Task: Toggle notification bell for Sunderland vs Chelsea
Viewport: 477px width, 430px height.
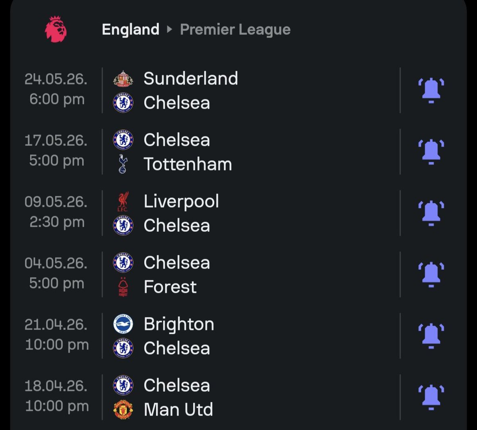Action: tap(431, 91)
